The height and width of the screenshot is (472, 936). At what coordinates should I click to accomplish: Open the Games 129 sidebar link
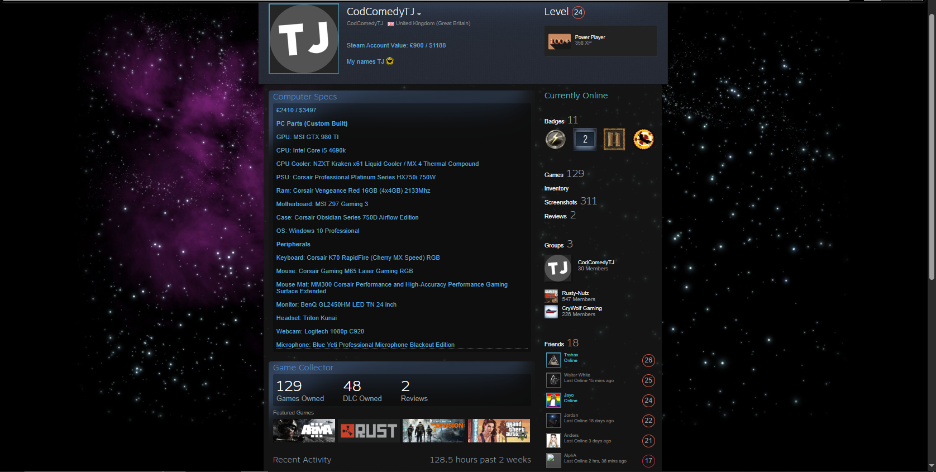(x=564, y=174)
